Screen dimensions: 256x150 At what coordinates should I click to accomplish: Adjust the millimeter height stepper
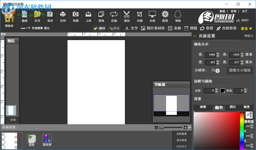(242, 62)
